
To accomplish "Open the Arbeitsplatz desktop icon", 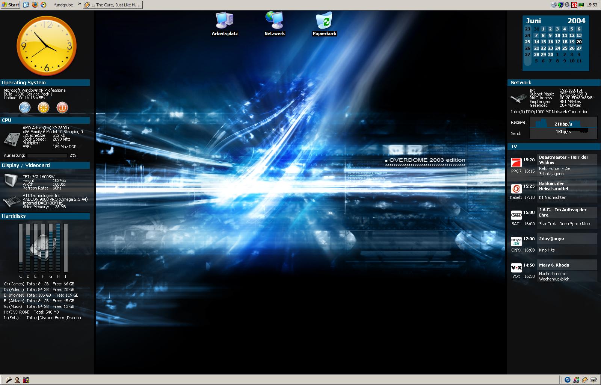I will tap(225, 21).
